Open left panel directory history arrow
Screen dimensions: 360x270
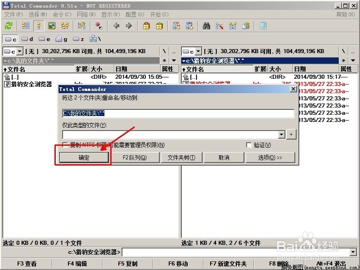(174, 61)
